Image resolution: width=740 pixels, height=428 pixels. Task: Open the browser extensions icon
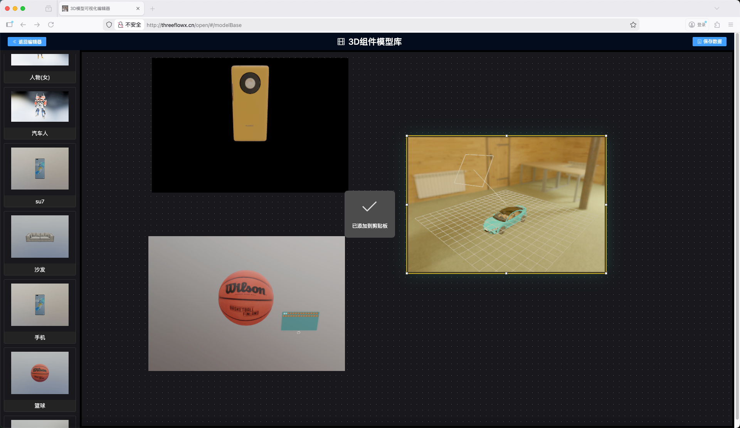click(x=717, y=25)
